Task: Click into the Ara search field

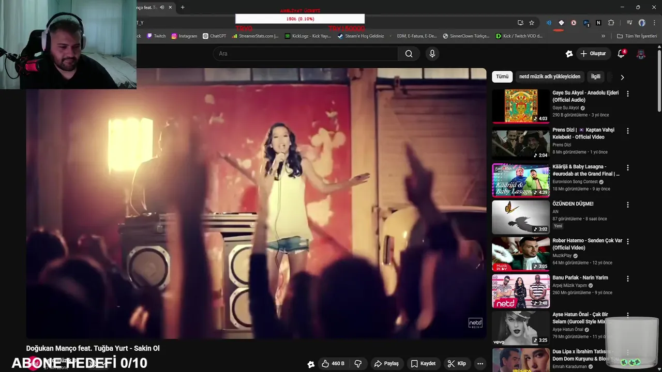Action: 305,54
